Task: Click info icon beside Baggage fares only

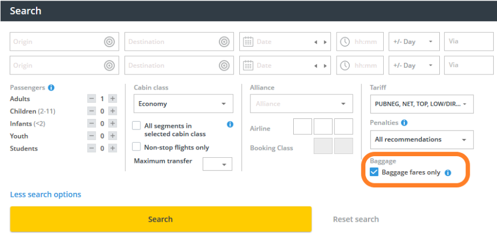Action: click(x=448, y=173)
